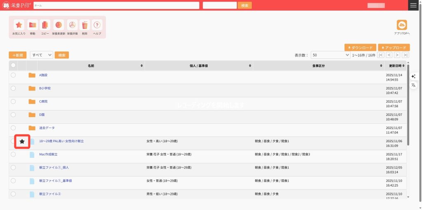Click the 削除 trash can icon
The image size is (422, 210).
(x=84, y=25)
